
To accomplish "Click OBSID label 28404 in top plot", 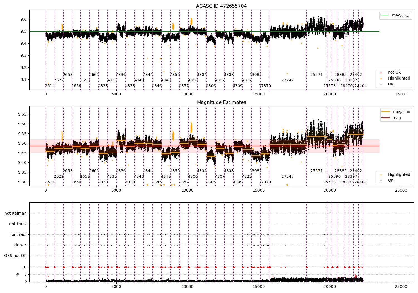I will (x=361, y=86).
